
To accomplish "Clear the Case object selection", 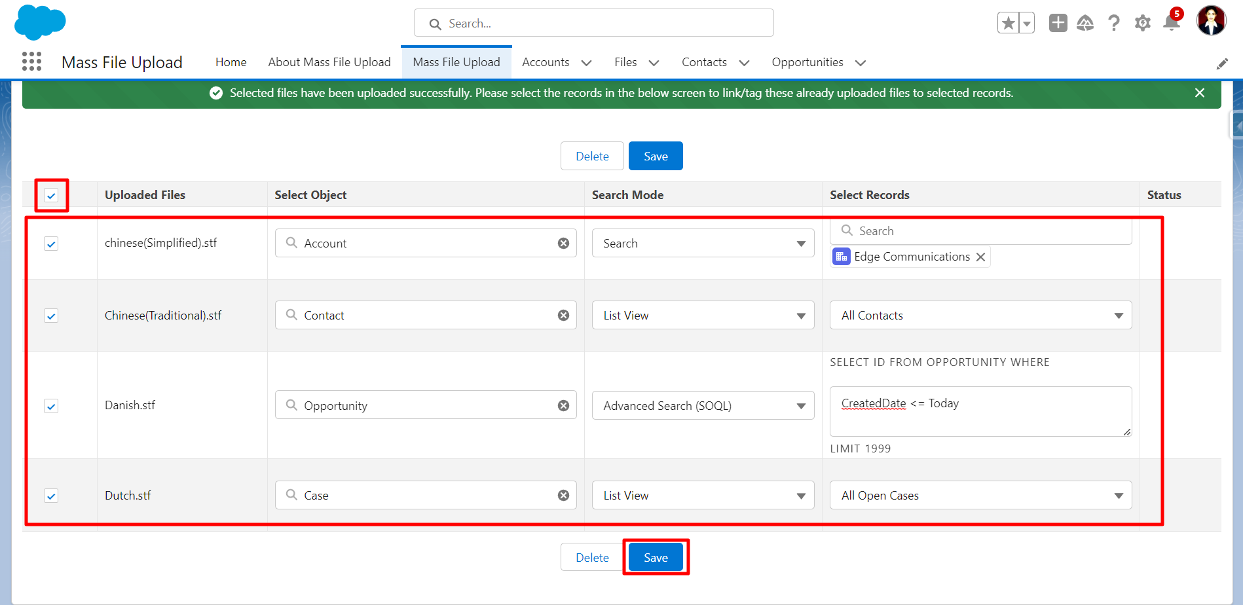I will 563,496.
